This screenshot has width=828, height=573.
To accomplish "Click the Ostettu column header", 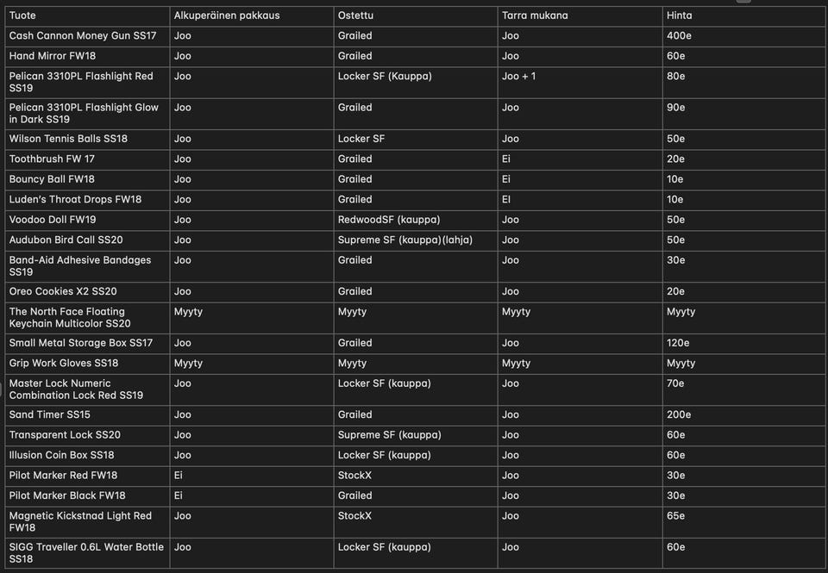I will pyautogui.click(x=355, y=16).
